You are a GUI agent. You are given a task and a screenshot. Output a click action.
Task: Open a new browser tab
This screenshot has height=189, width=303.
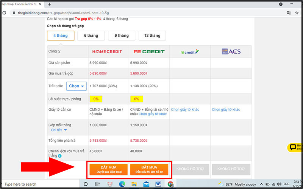point(49,4)
